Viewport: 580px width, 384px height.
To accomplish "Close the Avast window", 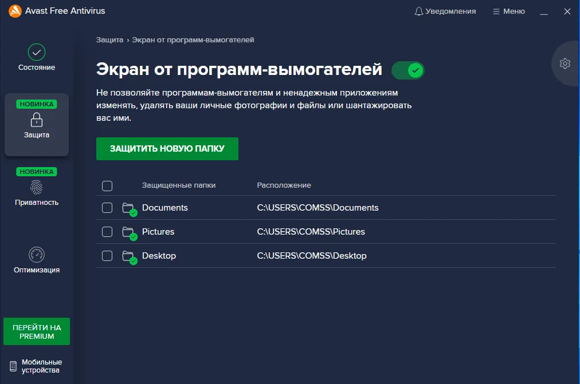I will coord(567,11).
